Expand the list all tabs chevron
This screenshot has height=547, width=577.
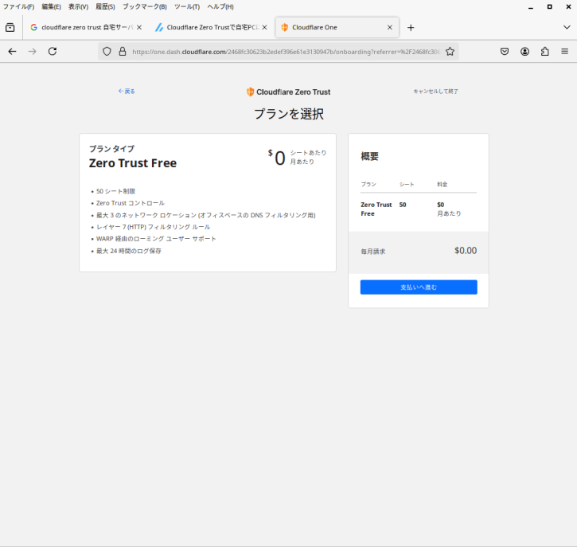click(x=567, y=27)
